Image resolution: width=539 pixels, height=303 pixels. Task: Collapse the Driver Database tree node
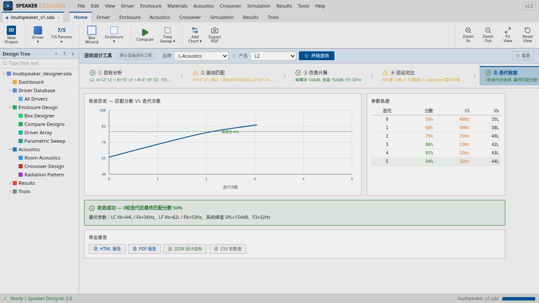pyautogui.click(x=10, y=90)
